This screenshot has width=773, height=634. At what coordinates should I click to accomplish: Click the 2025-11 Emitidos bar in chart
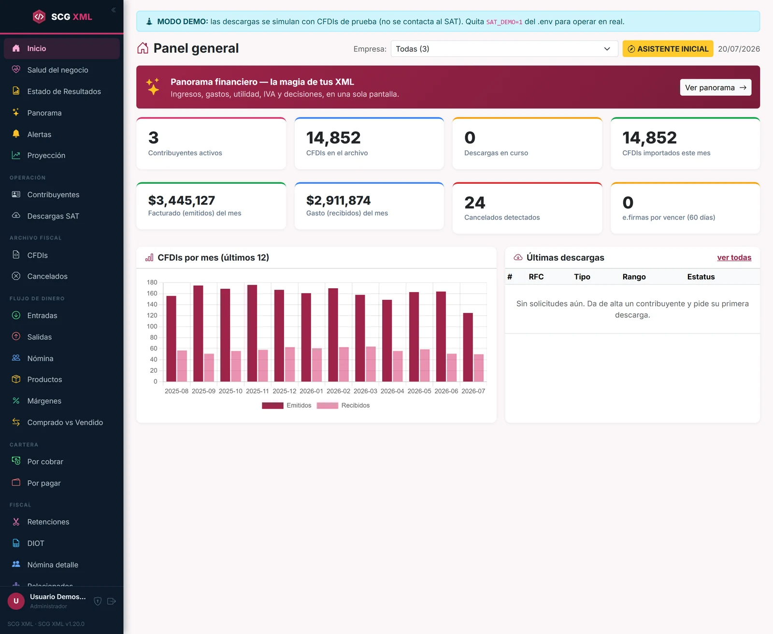coord(252,333)
